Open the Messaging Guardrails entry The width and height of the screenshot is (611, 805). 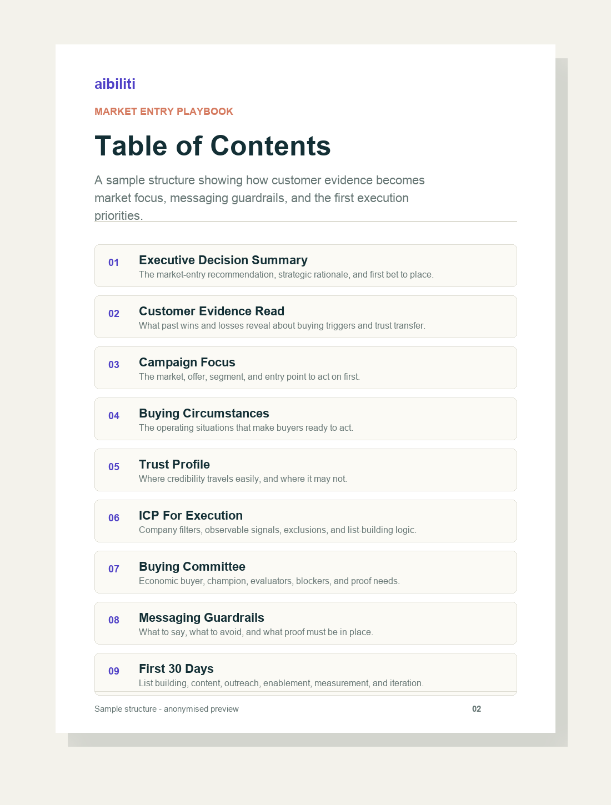pyautogui.click(x=305, y=623)
